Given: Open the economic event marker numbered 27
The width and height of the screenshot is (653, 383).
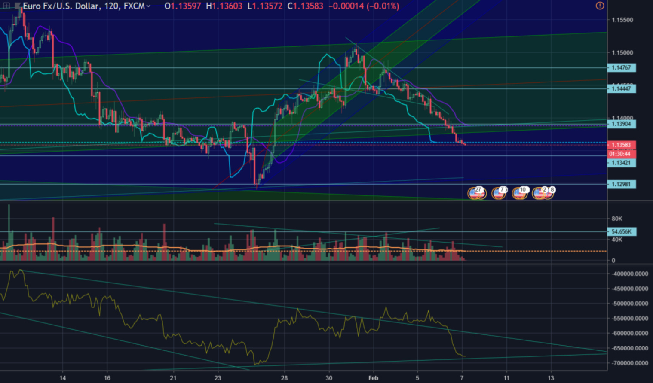Looking at the screenshot, I should (476, 193).
